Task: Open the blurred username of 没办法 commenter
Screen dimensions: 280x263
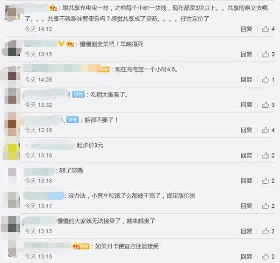Action: pos(44,196)
